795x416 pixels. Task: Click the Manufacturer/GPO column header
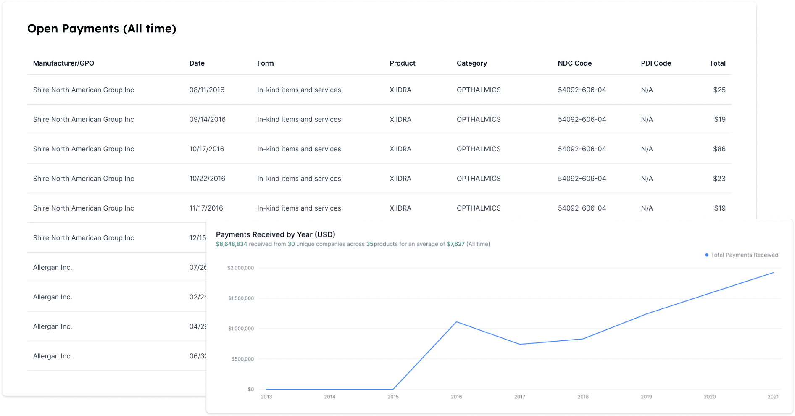pos(63,63)
